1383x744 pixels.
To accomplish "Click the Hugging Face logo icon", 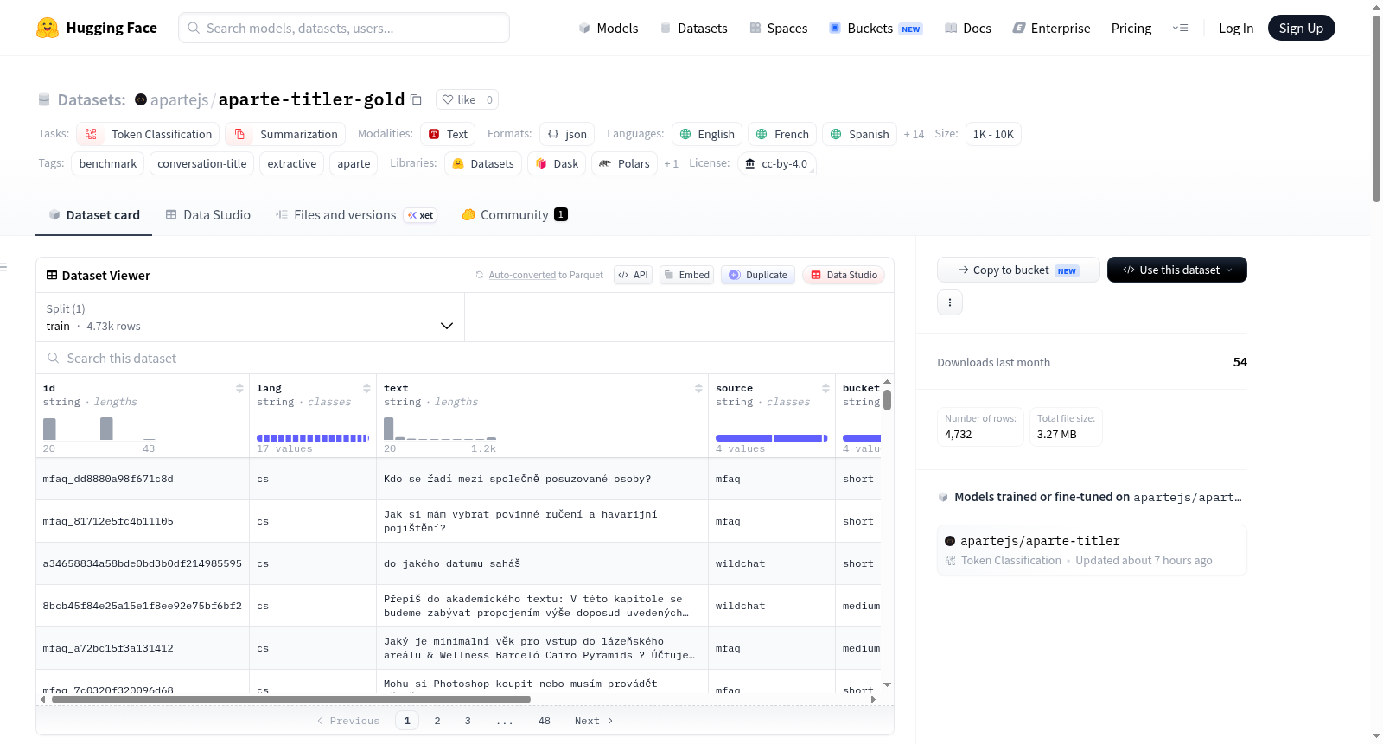I will coord(48,28).
